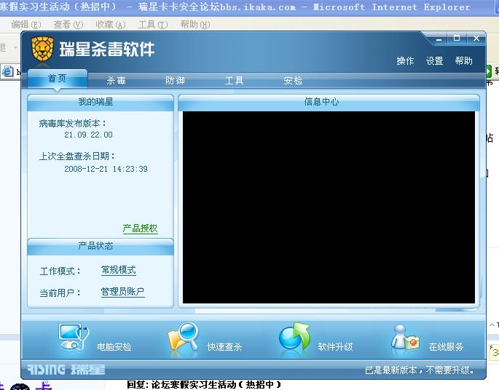This screenshot has height=390, width=499.
Task: Open IE 工具(T) menu
Action: (x=153, y=25)
